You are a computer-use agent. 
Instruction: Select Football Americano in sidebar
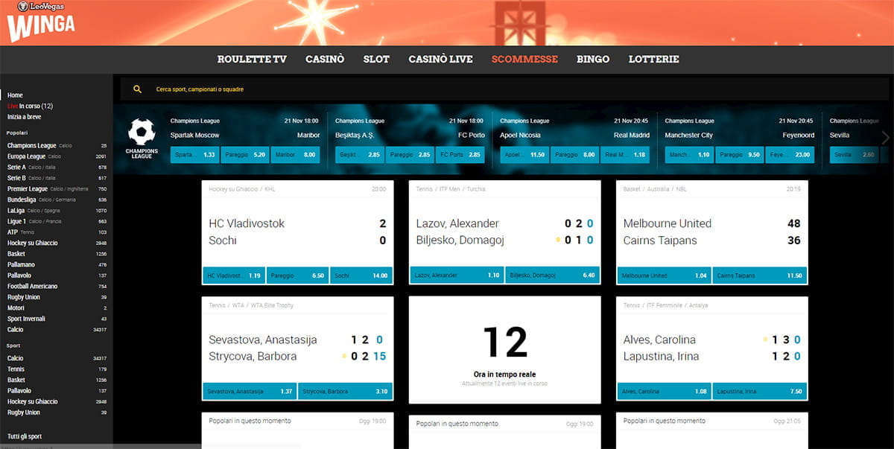click(57, 286)
